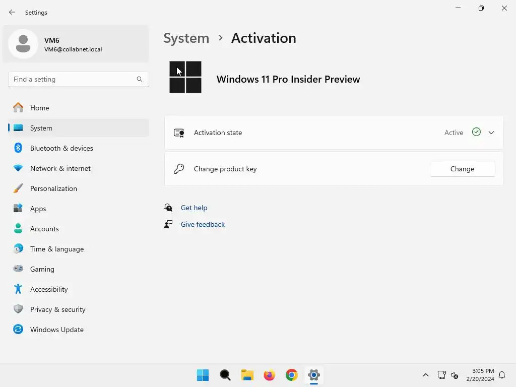
Task: Click the muted volume tray icon
Action: pyautogui.click(x=455, y=375)
